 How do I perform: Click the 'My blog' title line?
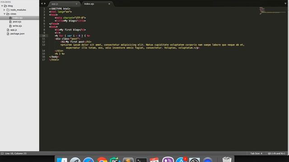[x=70, y=21]
